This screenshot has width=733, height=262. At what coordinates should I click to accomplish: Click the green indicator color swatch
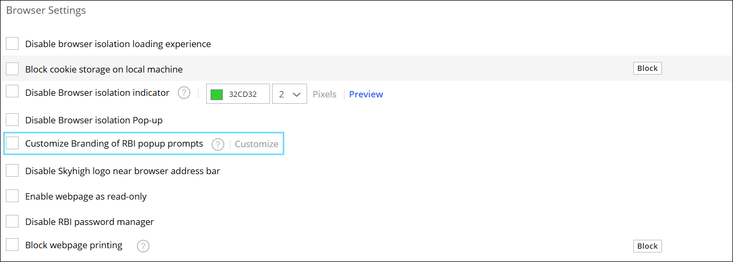click(216, 95)
